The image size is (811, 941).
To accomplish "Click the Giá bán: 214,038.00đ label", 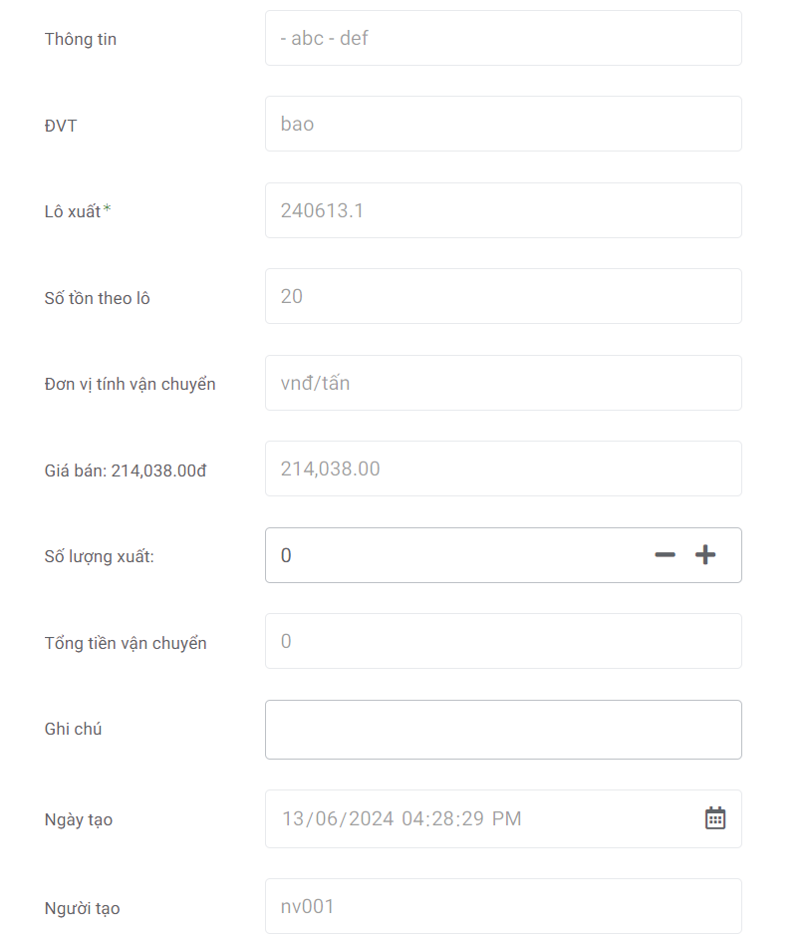I will (126, 470).
